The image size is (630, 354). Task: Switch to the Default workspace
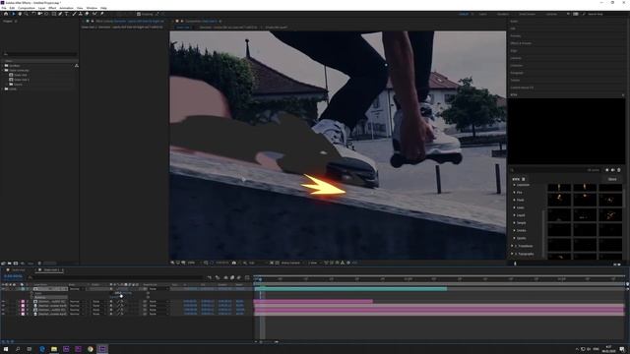click(x=464, y=14)
